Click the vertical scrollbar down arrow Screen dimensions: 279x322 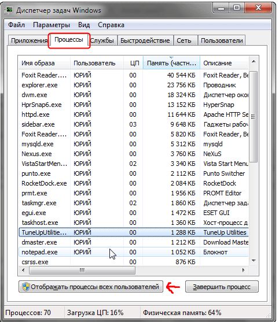coord(254,261)
